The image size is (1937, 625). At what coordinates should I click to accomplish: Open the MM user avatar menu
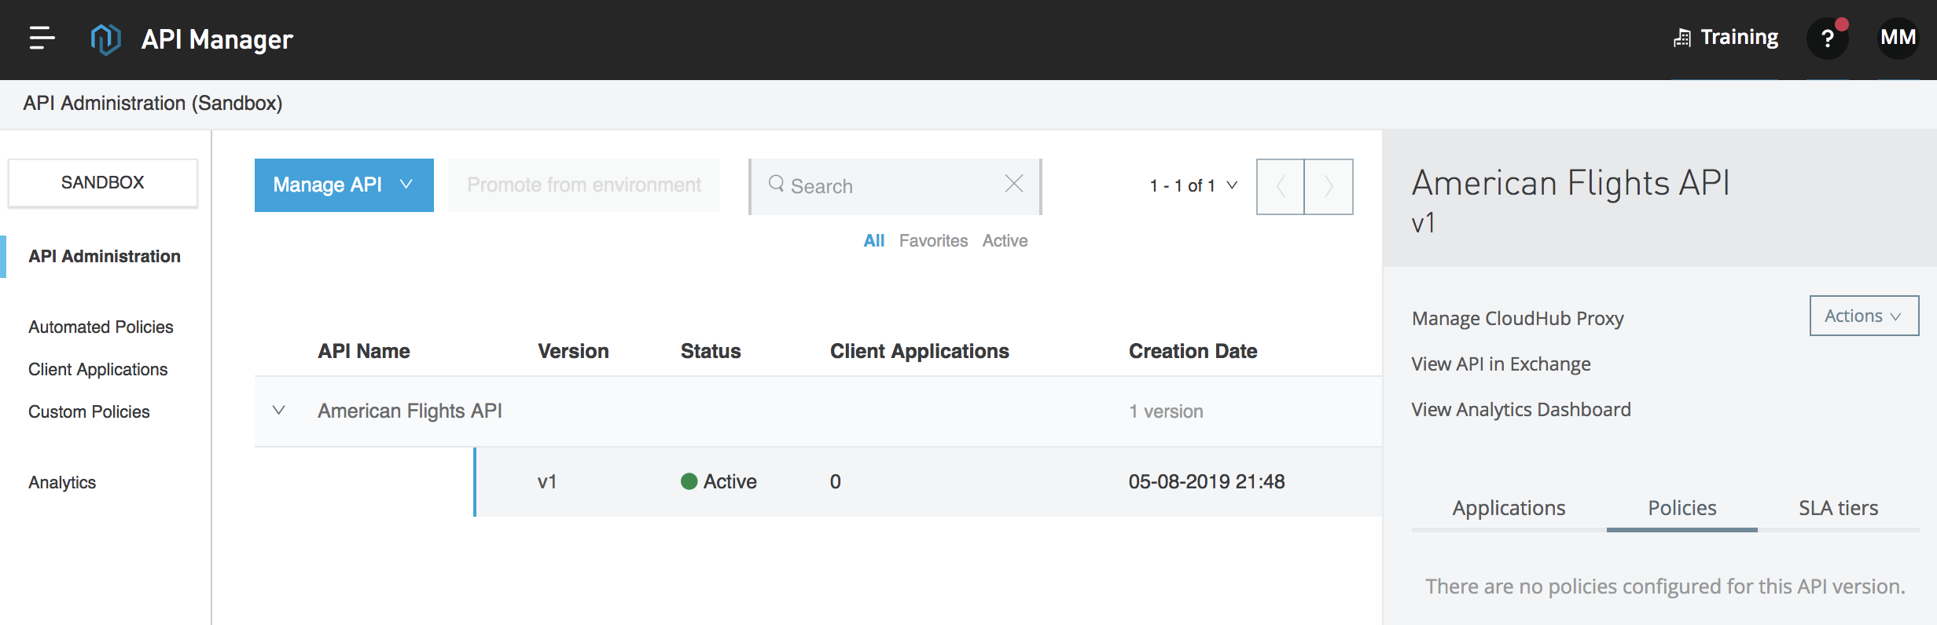pos(1898,38)
